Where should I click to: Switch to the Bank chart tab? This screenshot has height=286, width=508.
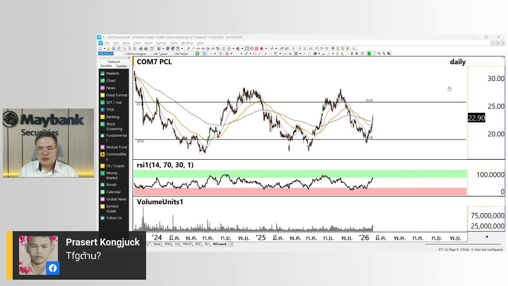click(x=157, y=244)
